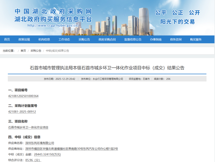Open the 采购公告 menu

(x=84, y=39)
